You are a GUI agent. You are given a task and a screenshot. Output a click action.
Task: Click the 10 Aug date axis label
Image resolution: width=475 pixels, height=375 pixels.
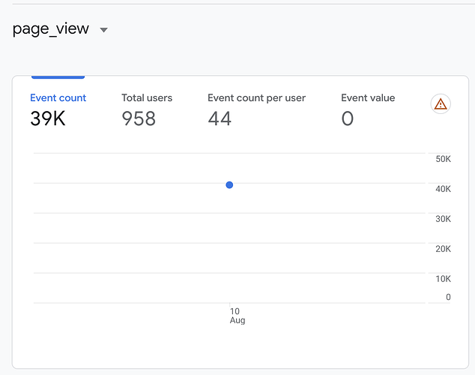[x=237, y=316]
